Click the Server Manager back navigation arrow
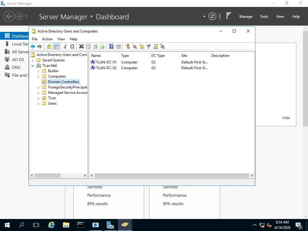This screenshot has width=308, height=231. click(9, 16)
